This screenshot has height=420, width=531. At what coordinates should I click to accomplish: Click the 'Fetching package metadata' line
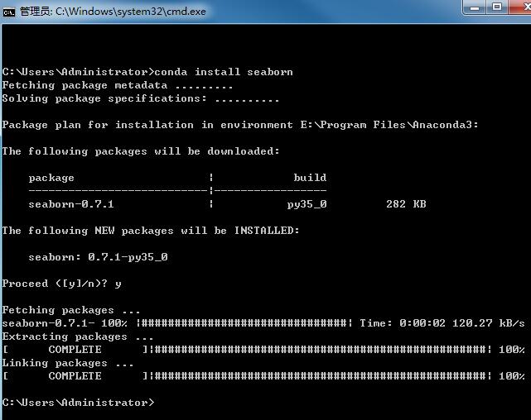[x=117, y=85]
